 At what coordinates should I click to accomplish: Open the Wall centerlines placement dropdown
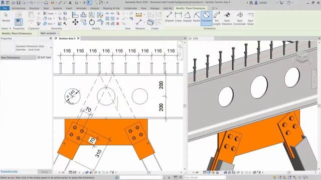[50, 33]
